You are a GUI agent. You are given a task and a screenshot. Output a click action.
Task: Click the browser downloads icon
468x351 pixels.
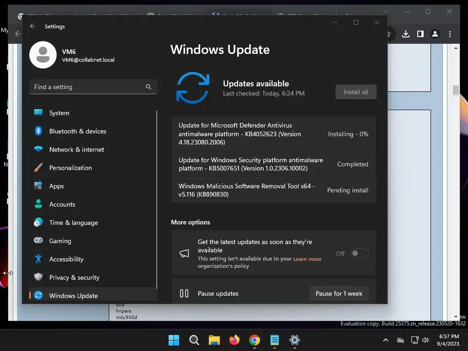click(x=406, y=34)
